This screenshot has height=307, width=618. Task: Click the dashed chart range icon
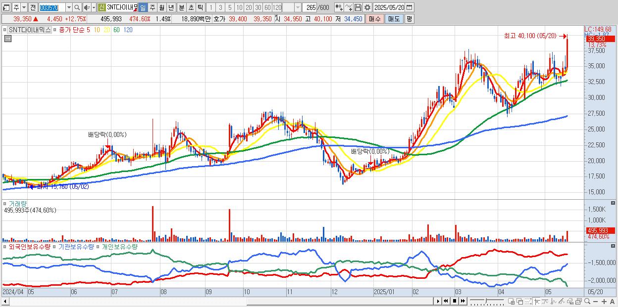(x=528, y=301)
